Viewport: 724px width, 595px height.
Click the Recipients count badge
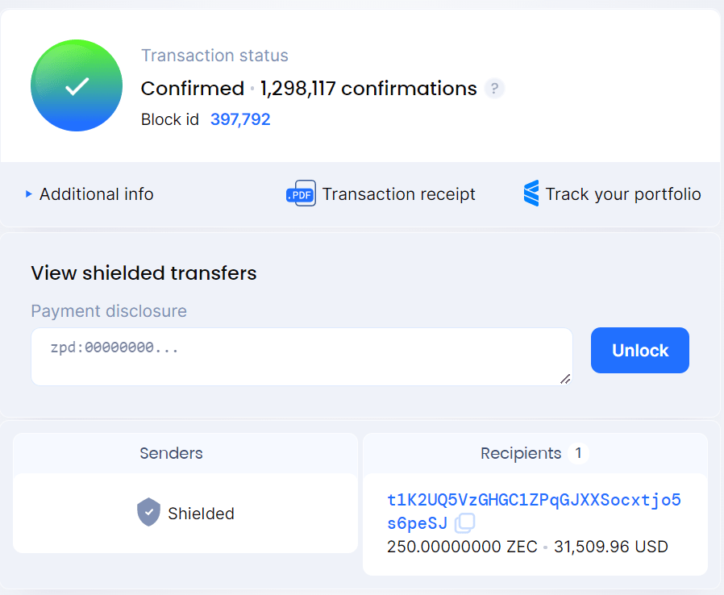coord(578,453)
